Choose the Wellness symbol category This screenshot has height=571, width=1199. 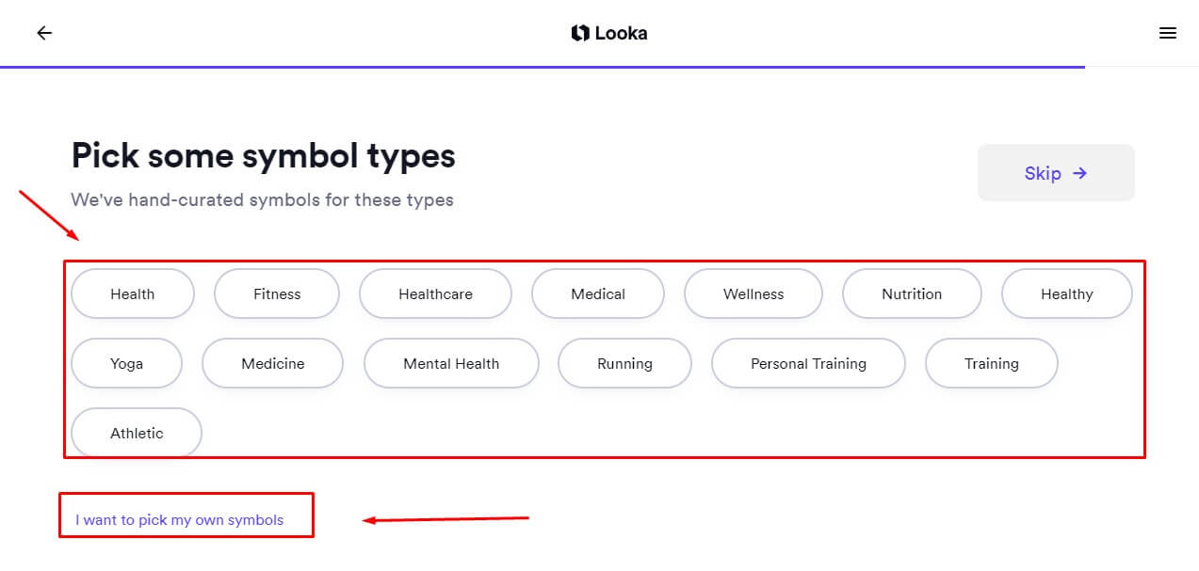click(753, 293)
